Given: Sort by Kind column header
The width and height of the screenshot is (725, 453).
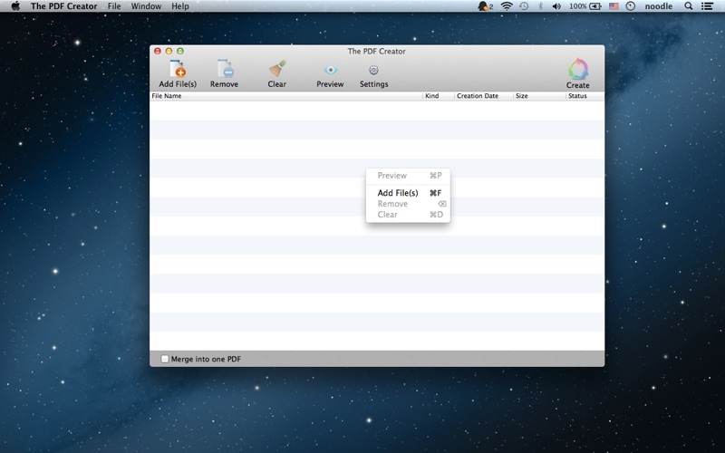Looking at the screenshot, I should 439,96.
